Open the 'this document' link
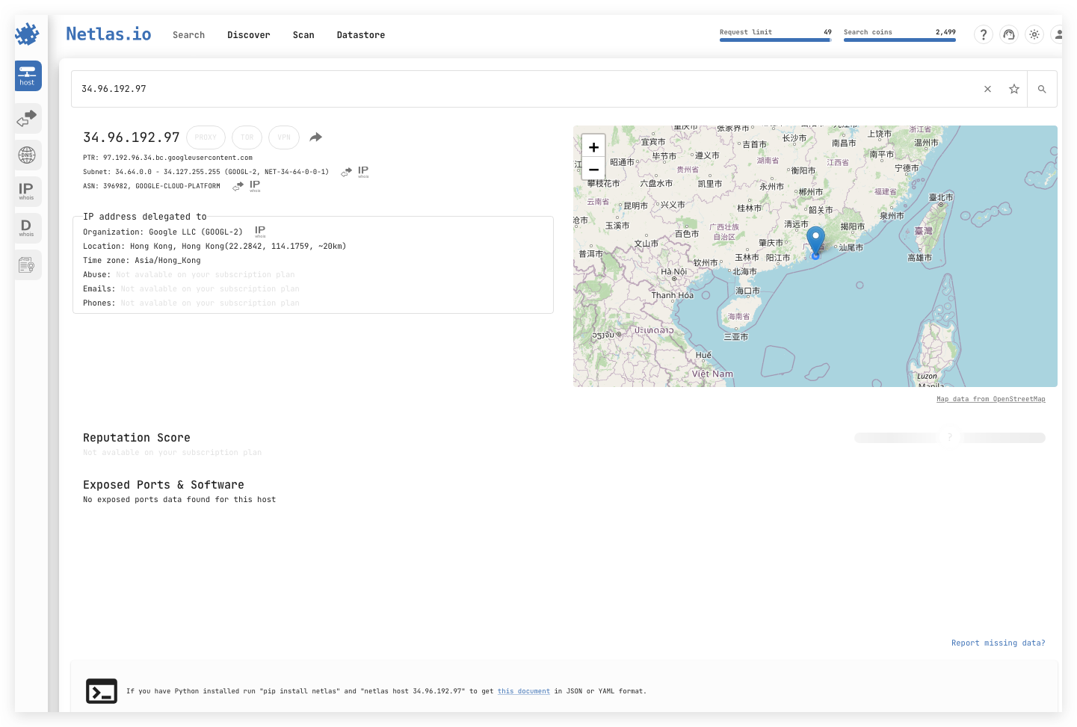This screenshot has height=727, width=1077. [x=524, y=691]
